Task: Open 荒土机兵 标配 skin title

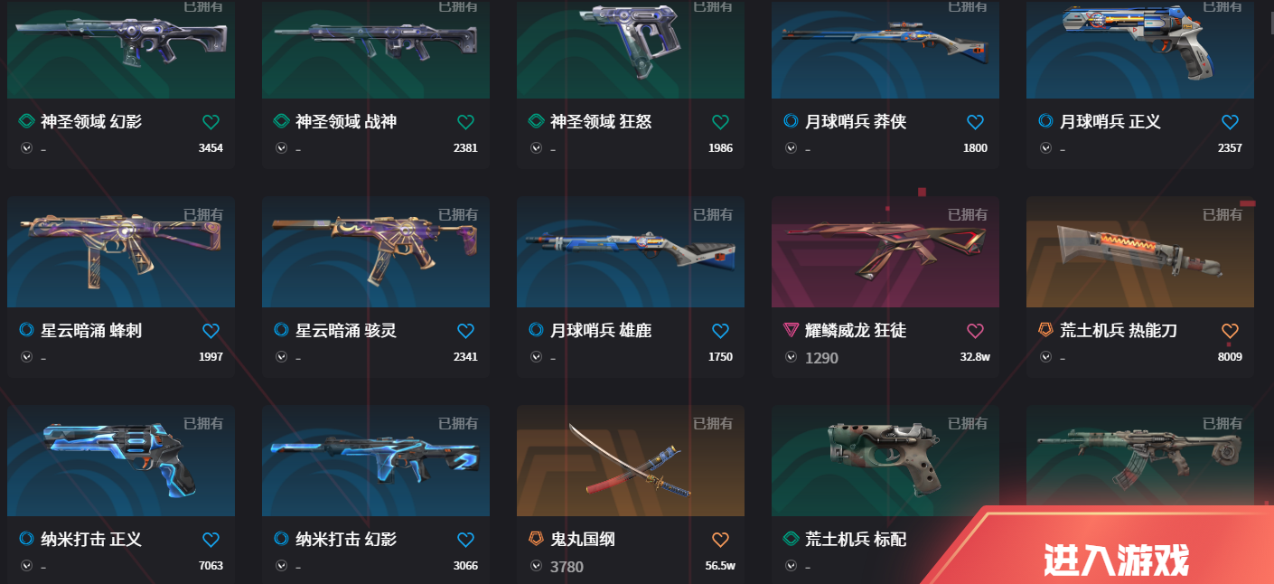Action: (856, 539)
